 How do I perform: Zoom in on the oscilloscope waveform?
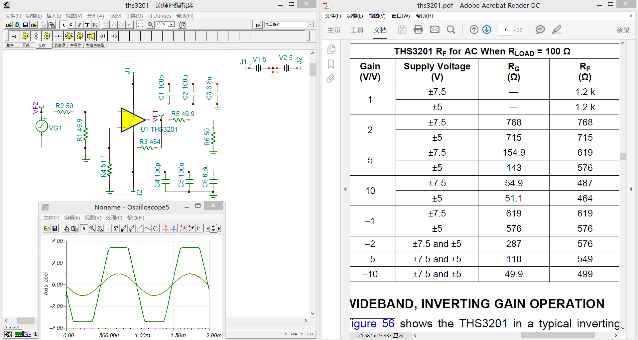pyautogui.click(x=92, y=228)
